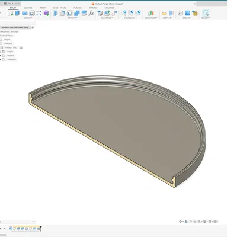
Task: Select the Fillet tool
Action: coord(62,13)
